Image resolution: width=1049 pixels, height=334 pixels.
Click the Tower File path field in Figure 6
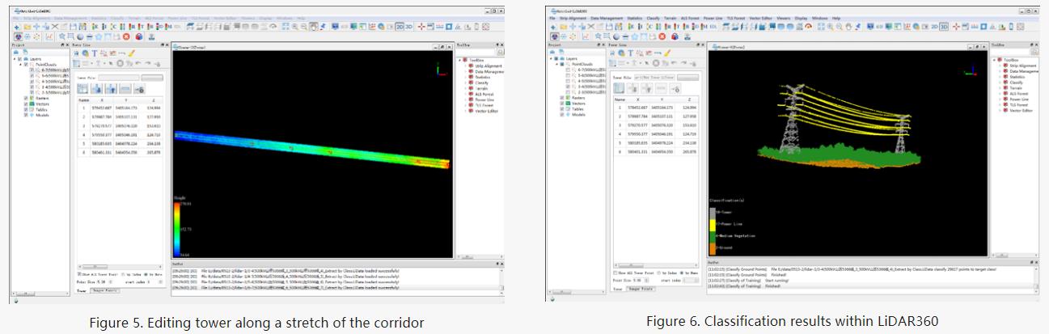tap(655, 78)
